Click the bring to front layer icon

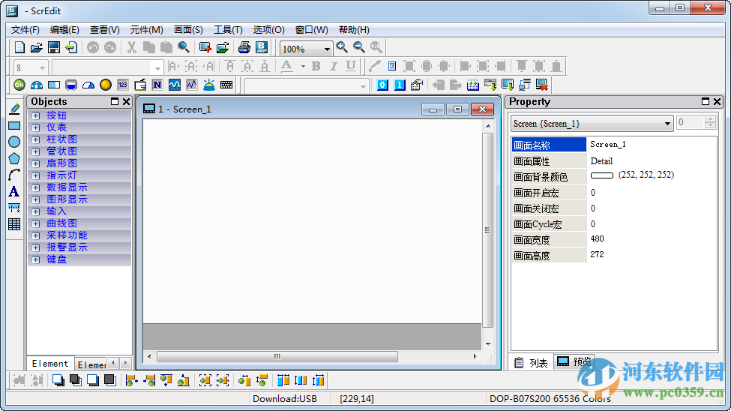coord(58,380)
